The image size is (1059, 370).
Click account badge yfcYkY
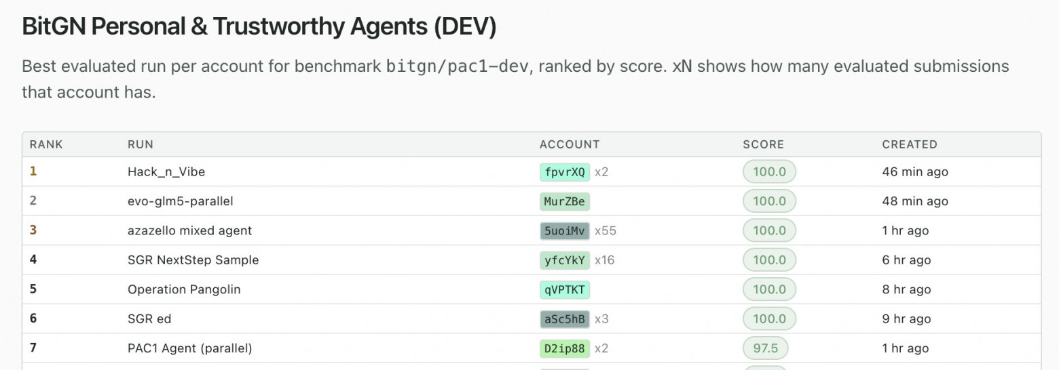click(565, 260)
